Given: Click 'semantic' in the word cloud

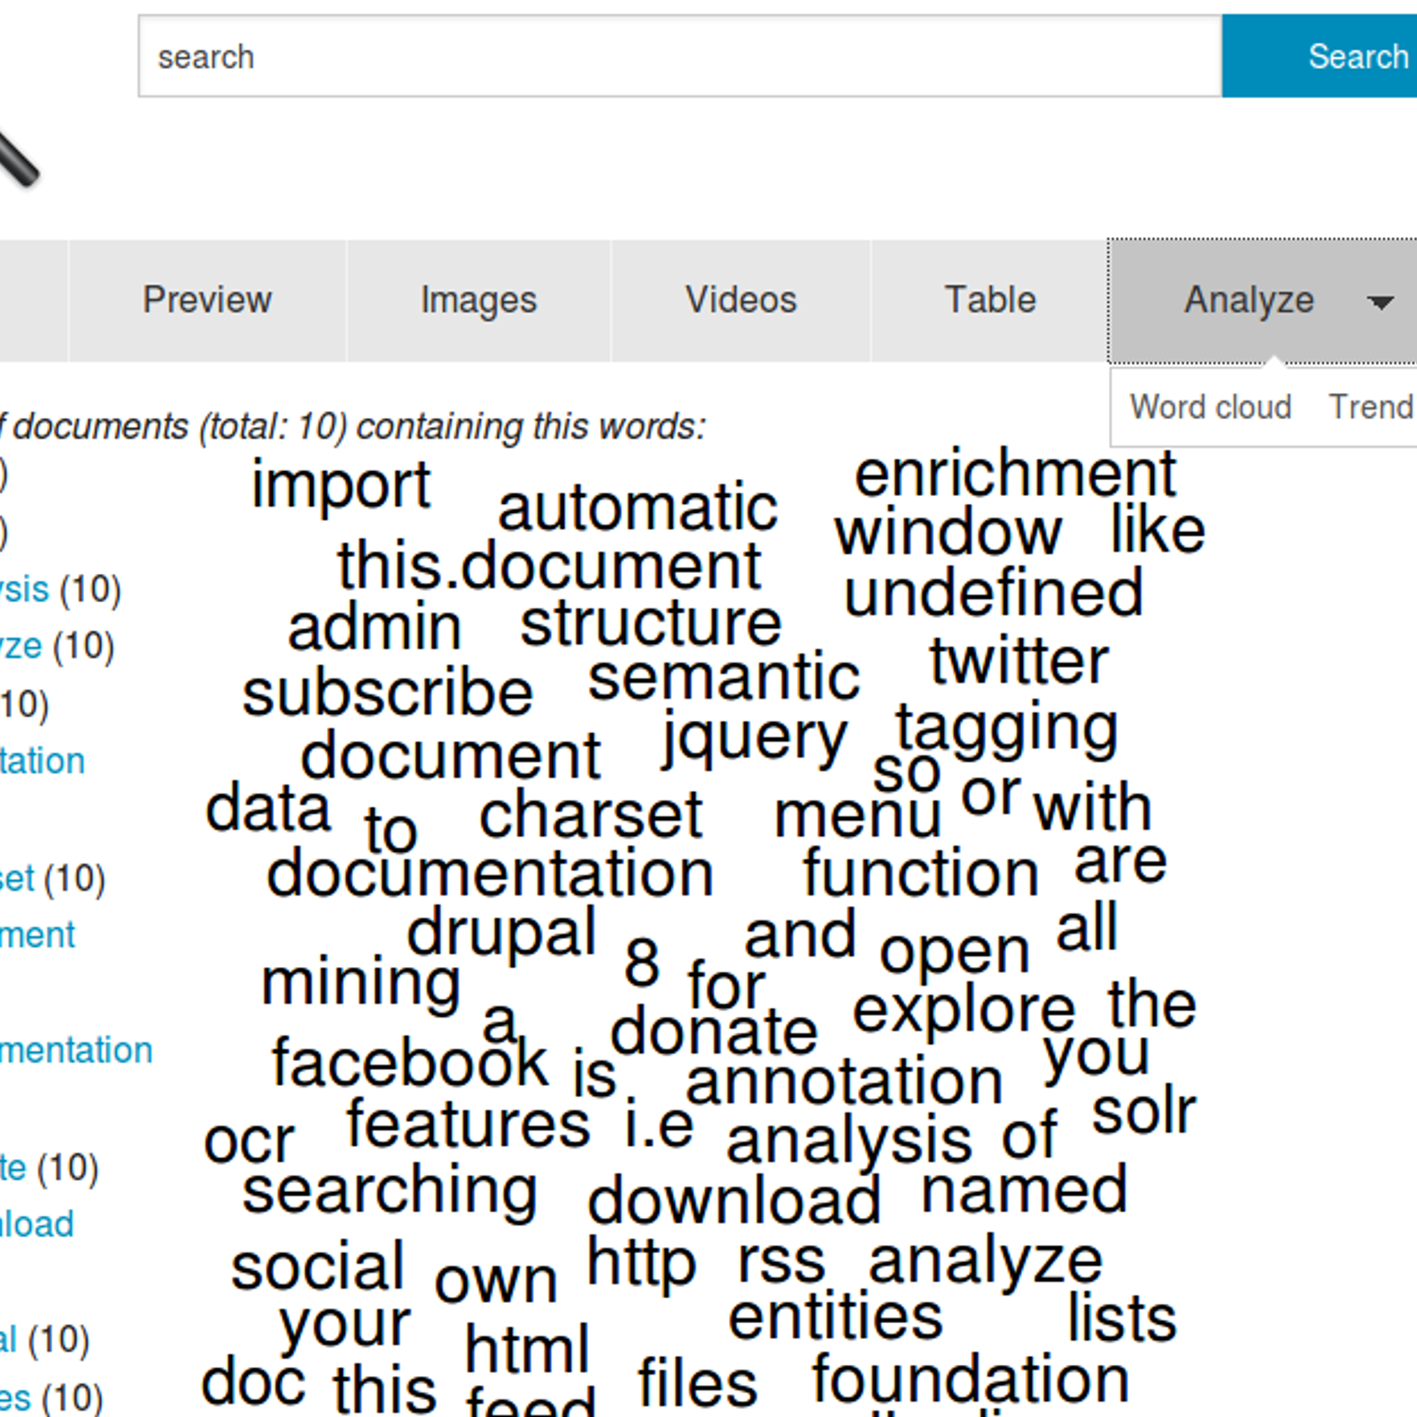Looking at the screenshot, I should (x=726, y=677).
